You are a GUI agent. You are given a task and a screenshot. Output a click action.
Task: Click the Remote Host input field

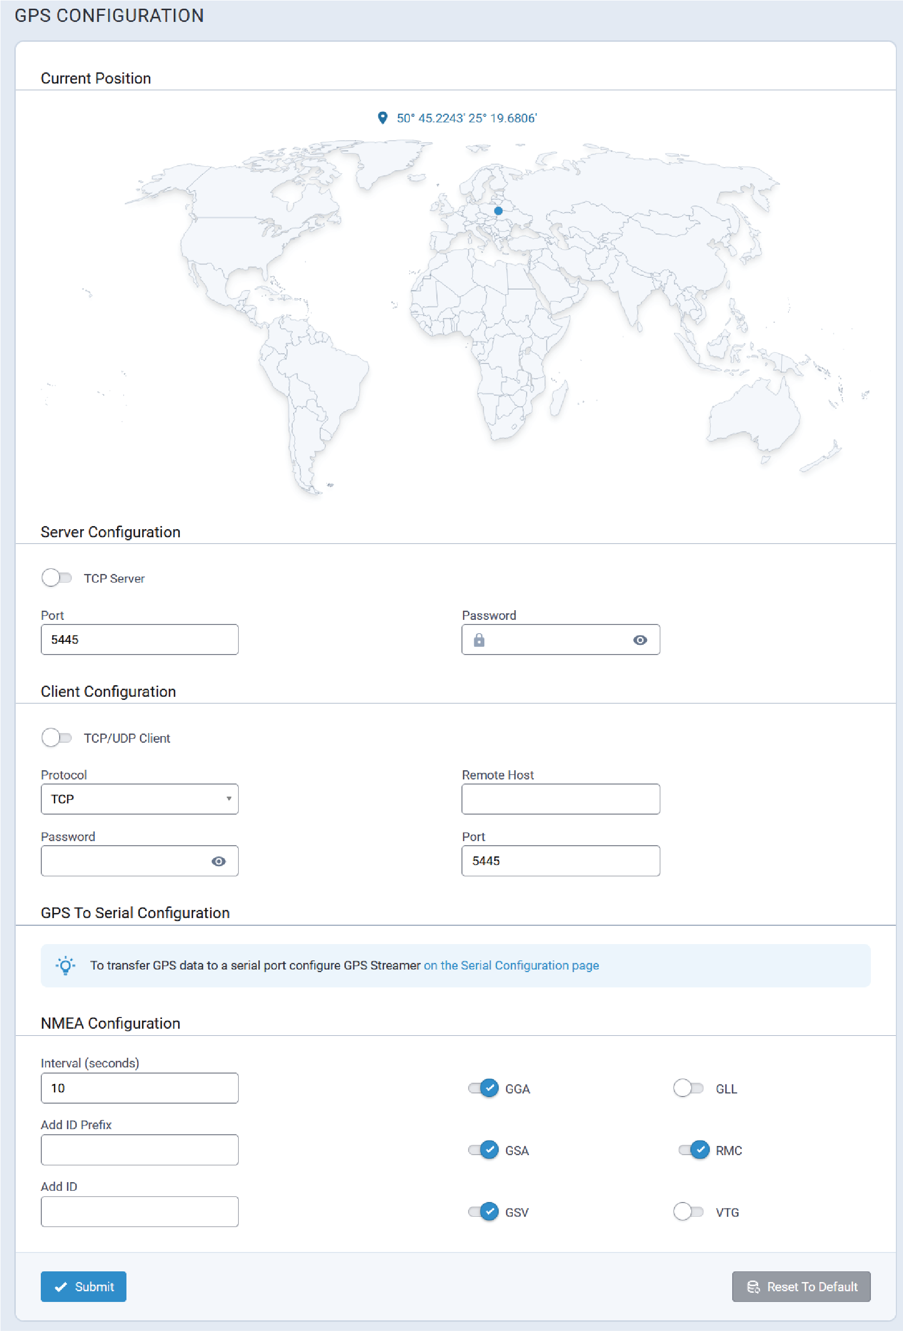[560, 799]
